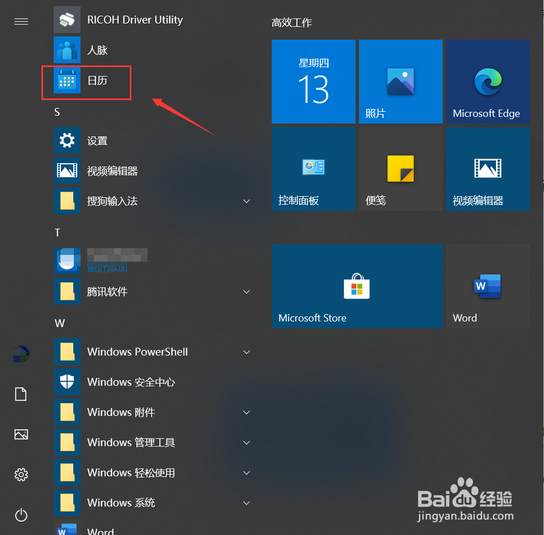Open the 人脉 (People) app icon

click(x=67, y=50)
